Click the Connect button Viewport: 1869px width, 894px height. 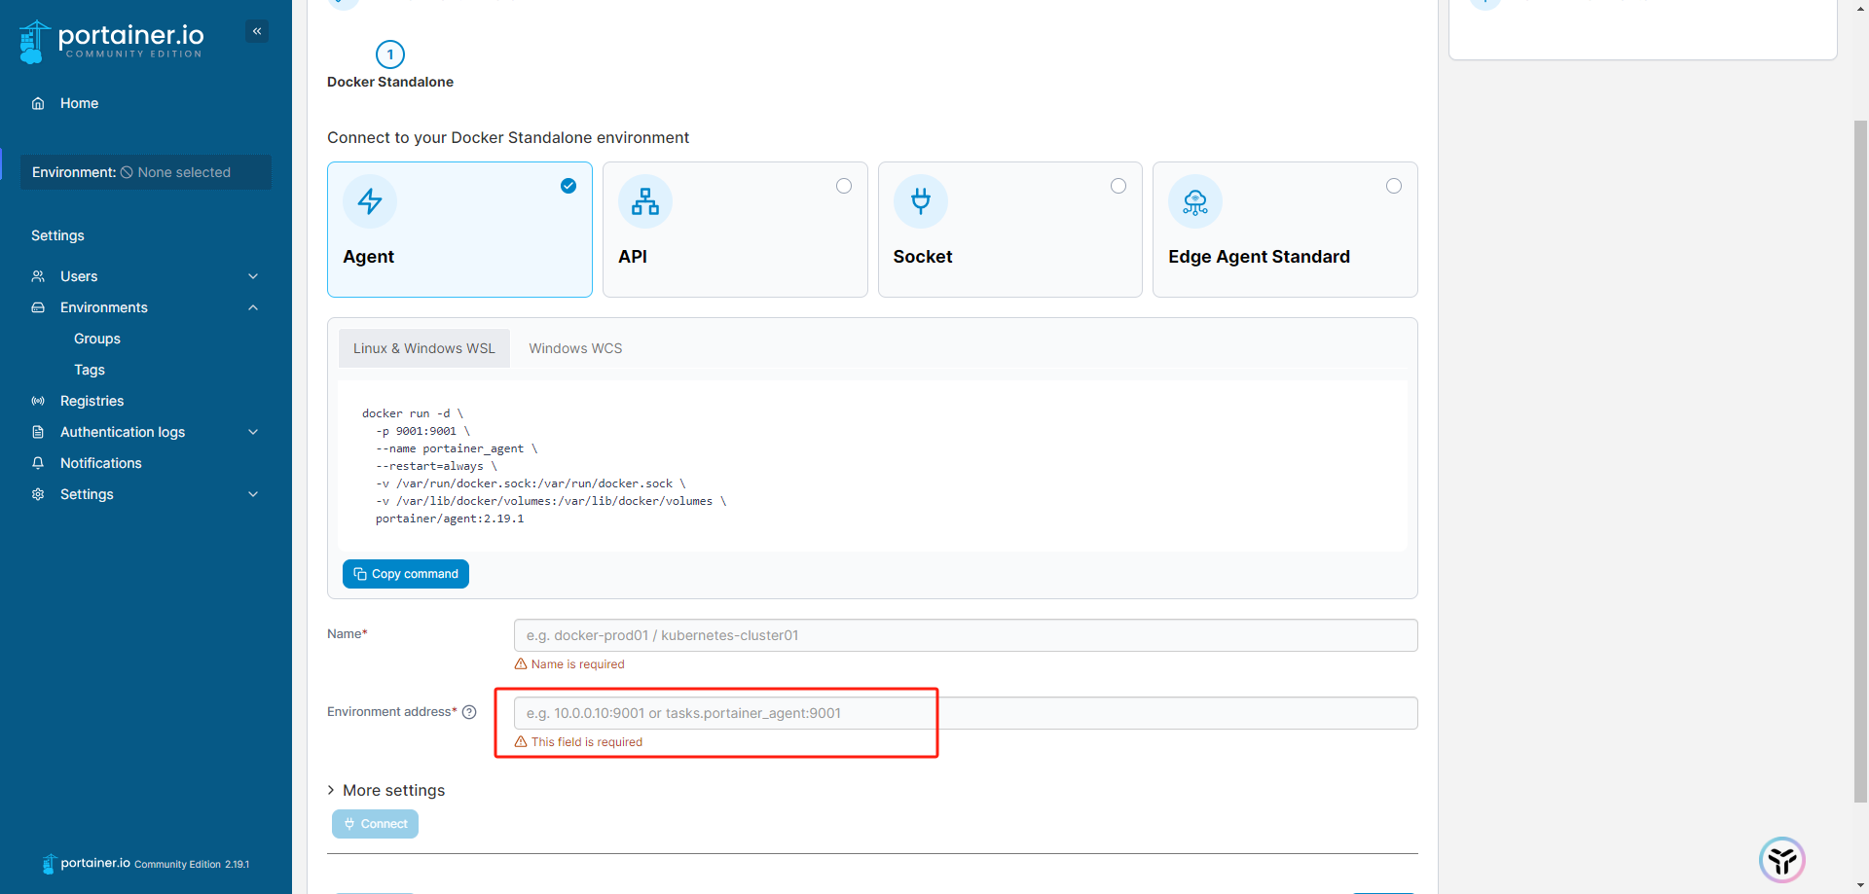375,824
